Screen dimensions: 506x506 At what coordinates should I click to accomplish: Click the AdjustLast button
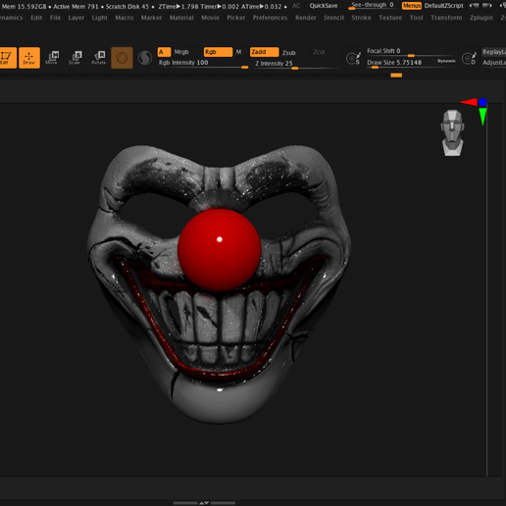click(x=493, y=63)
